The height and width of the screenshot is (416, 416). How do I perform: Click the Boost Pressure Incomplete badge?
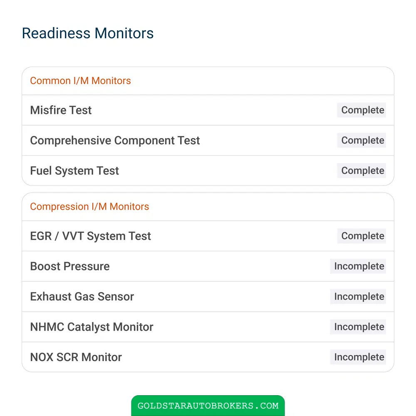[x=358, y=266]
